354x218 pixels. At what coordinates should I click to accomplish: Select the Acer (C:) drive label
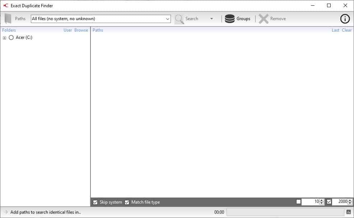[x=24, y=37]
